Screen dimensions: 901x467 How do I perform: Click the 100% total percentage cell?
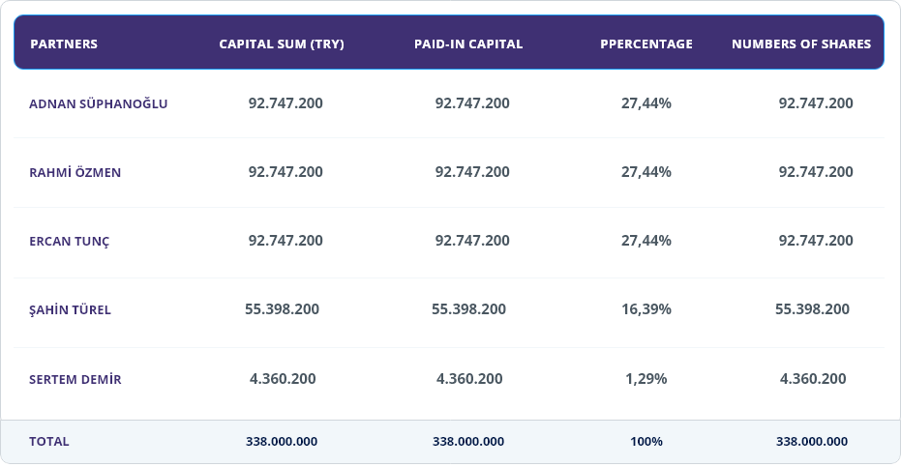pos(646,441)
